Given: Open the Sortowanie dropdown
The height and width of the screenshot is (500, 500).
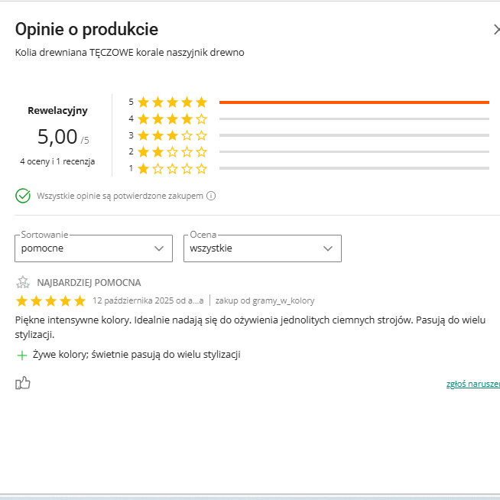Looking at the screenshot, I should point(92,248).
